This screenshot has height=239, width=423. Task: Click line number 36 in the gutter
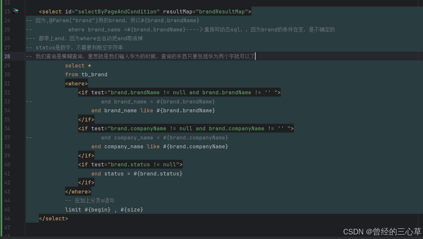click(7, 129)
